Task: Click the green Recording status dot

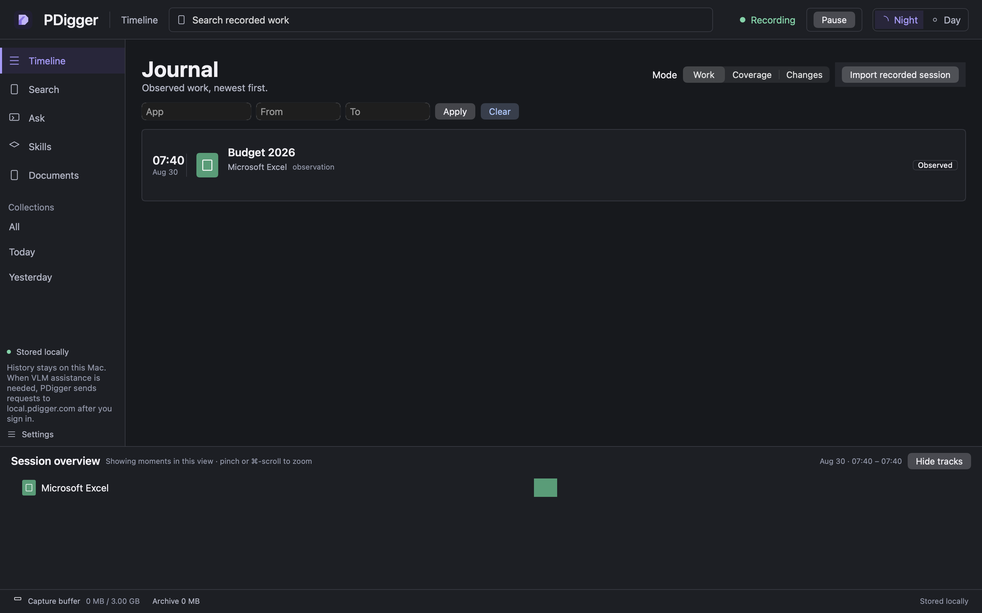Action: coord(742,20)
